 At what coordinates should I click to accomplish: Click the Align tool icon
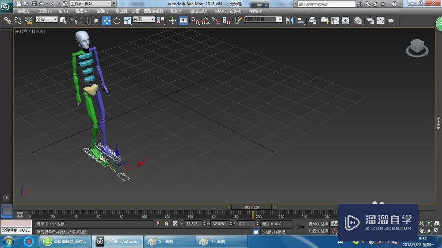301,21
